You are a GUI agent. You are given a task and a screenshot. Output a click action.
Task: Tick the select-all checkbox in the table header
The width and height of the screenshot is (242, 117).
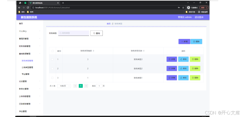pyautogui.click(x=52, y=51)
